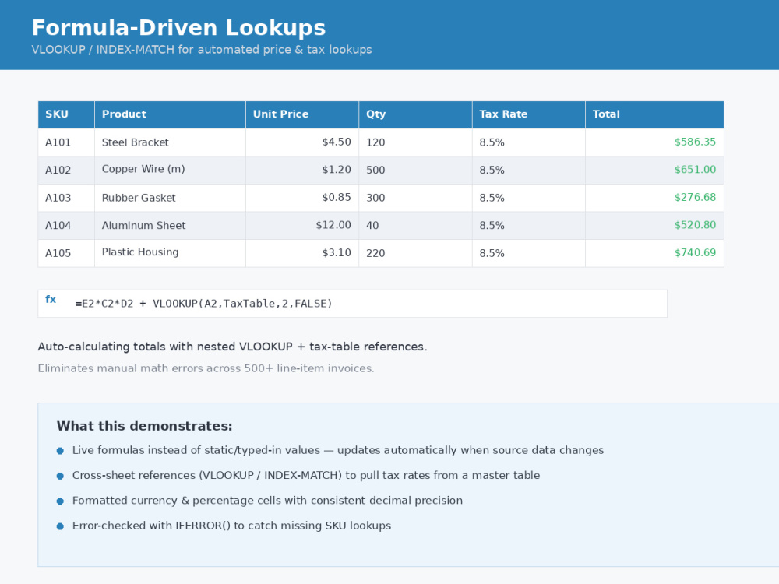The width and height of the screenshot is (779, 584).
Task: Click the Eliminates manual math errors caption
Action: [x=206, y=368]
